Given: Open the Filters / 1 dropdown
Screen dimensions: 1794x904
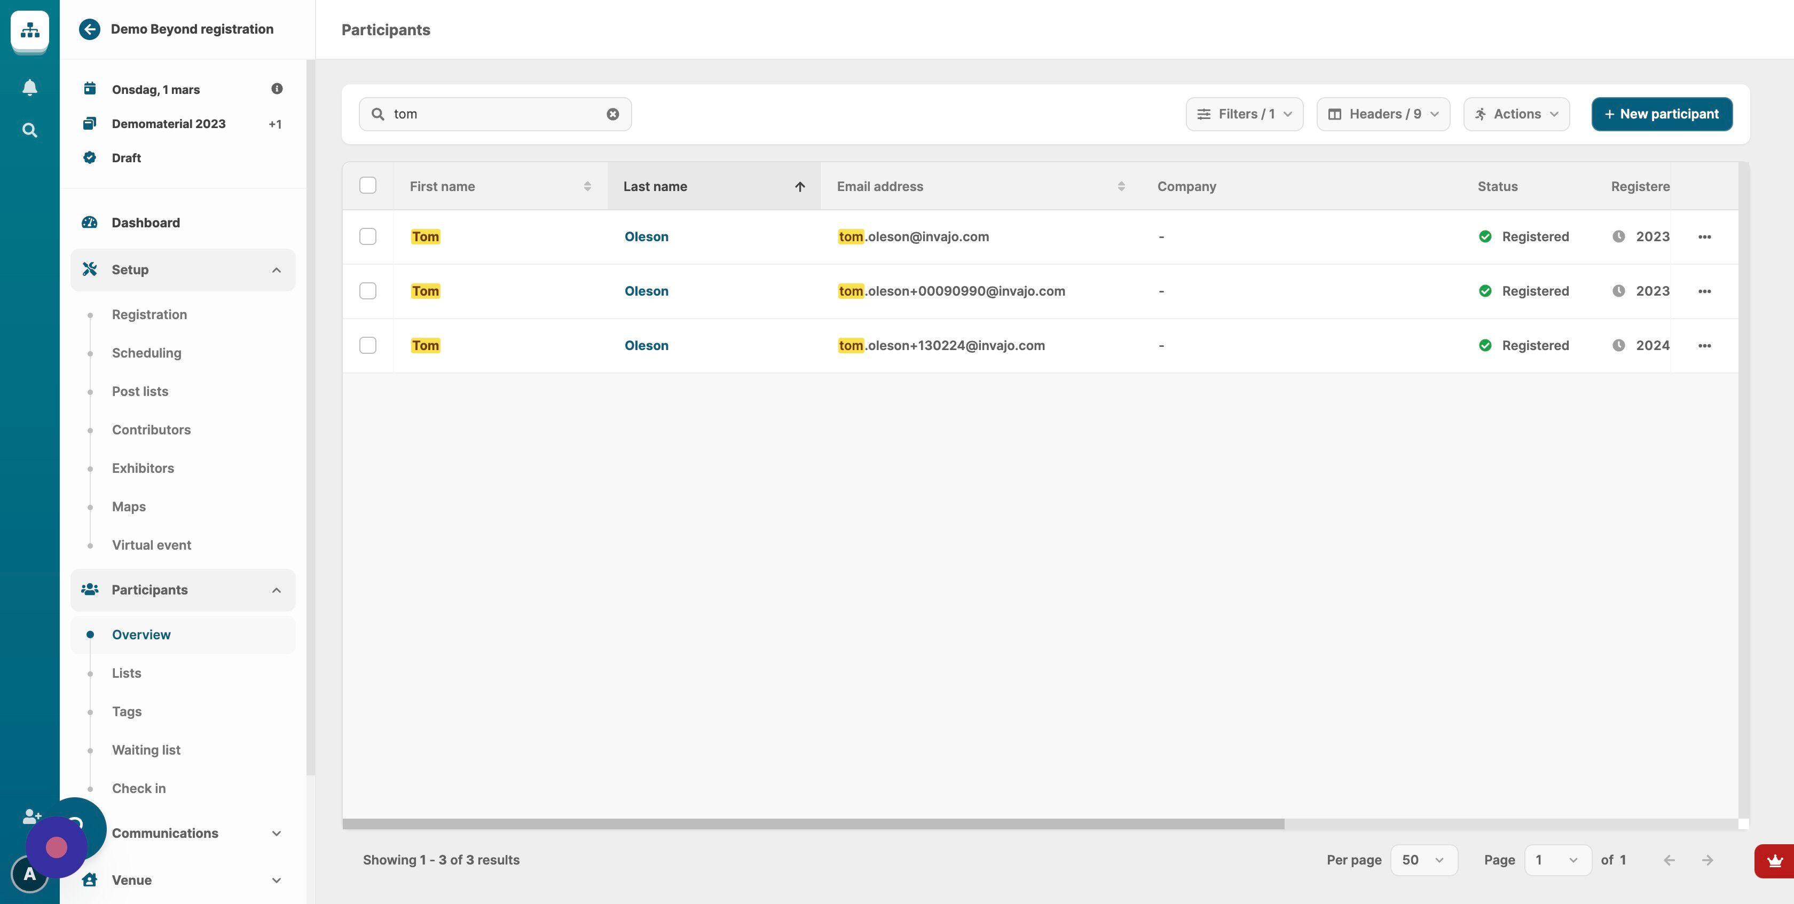Looking at the screenshot, I should pyautogui.click(x=1244, y=114).
